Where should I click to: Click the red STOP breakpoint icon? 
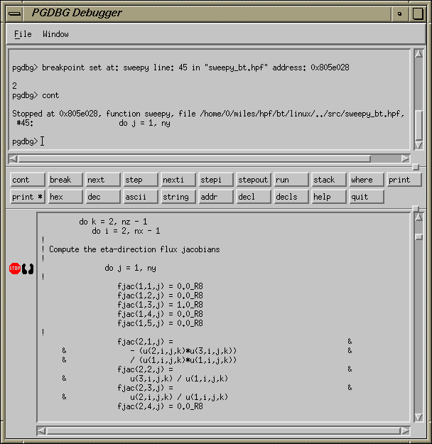coord(15,269)
